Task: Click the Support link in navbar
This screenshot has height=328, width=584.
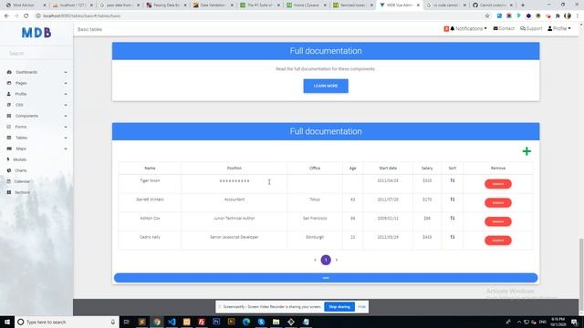Action: (531, 28)
